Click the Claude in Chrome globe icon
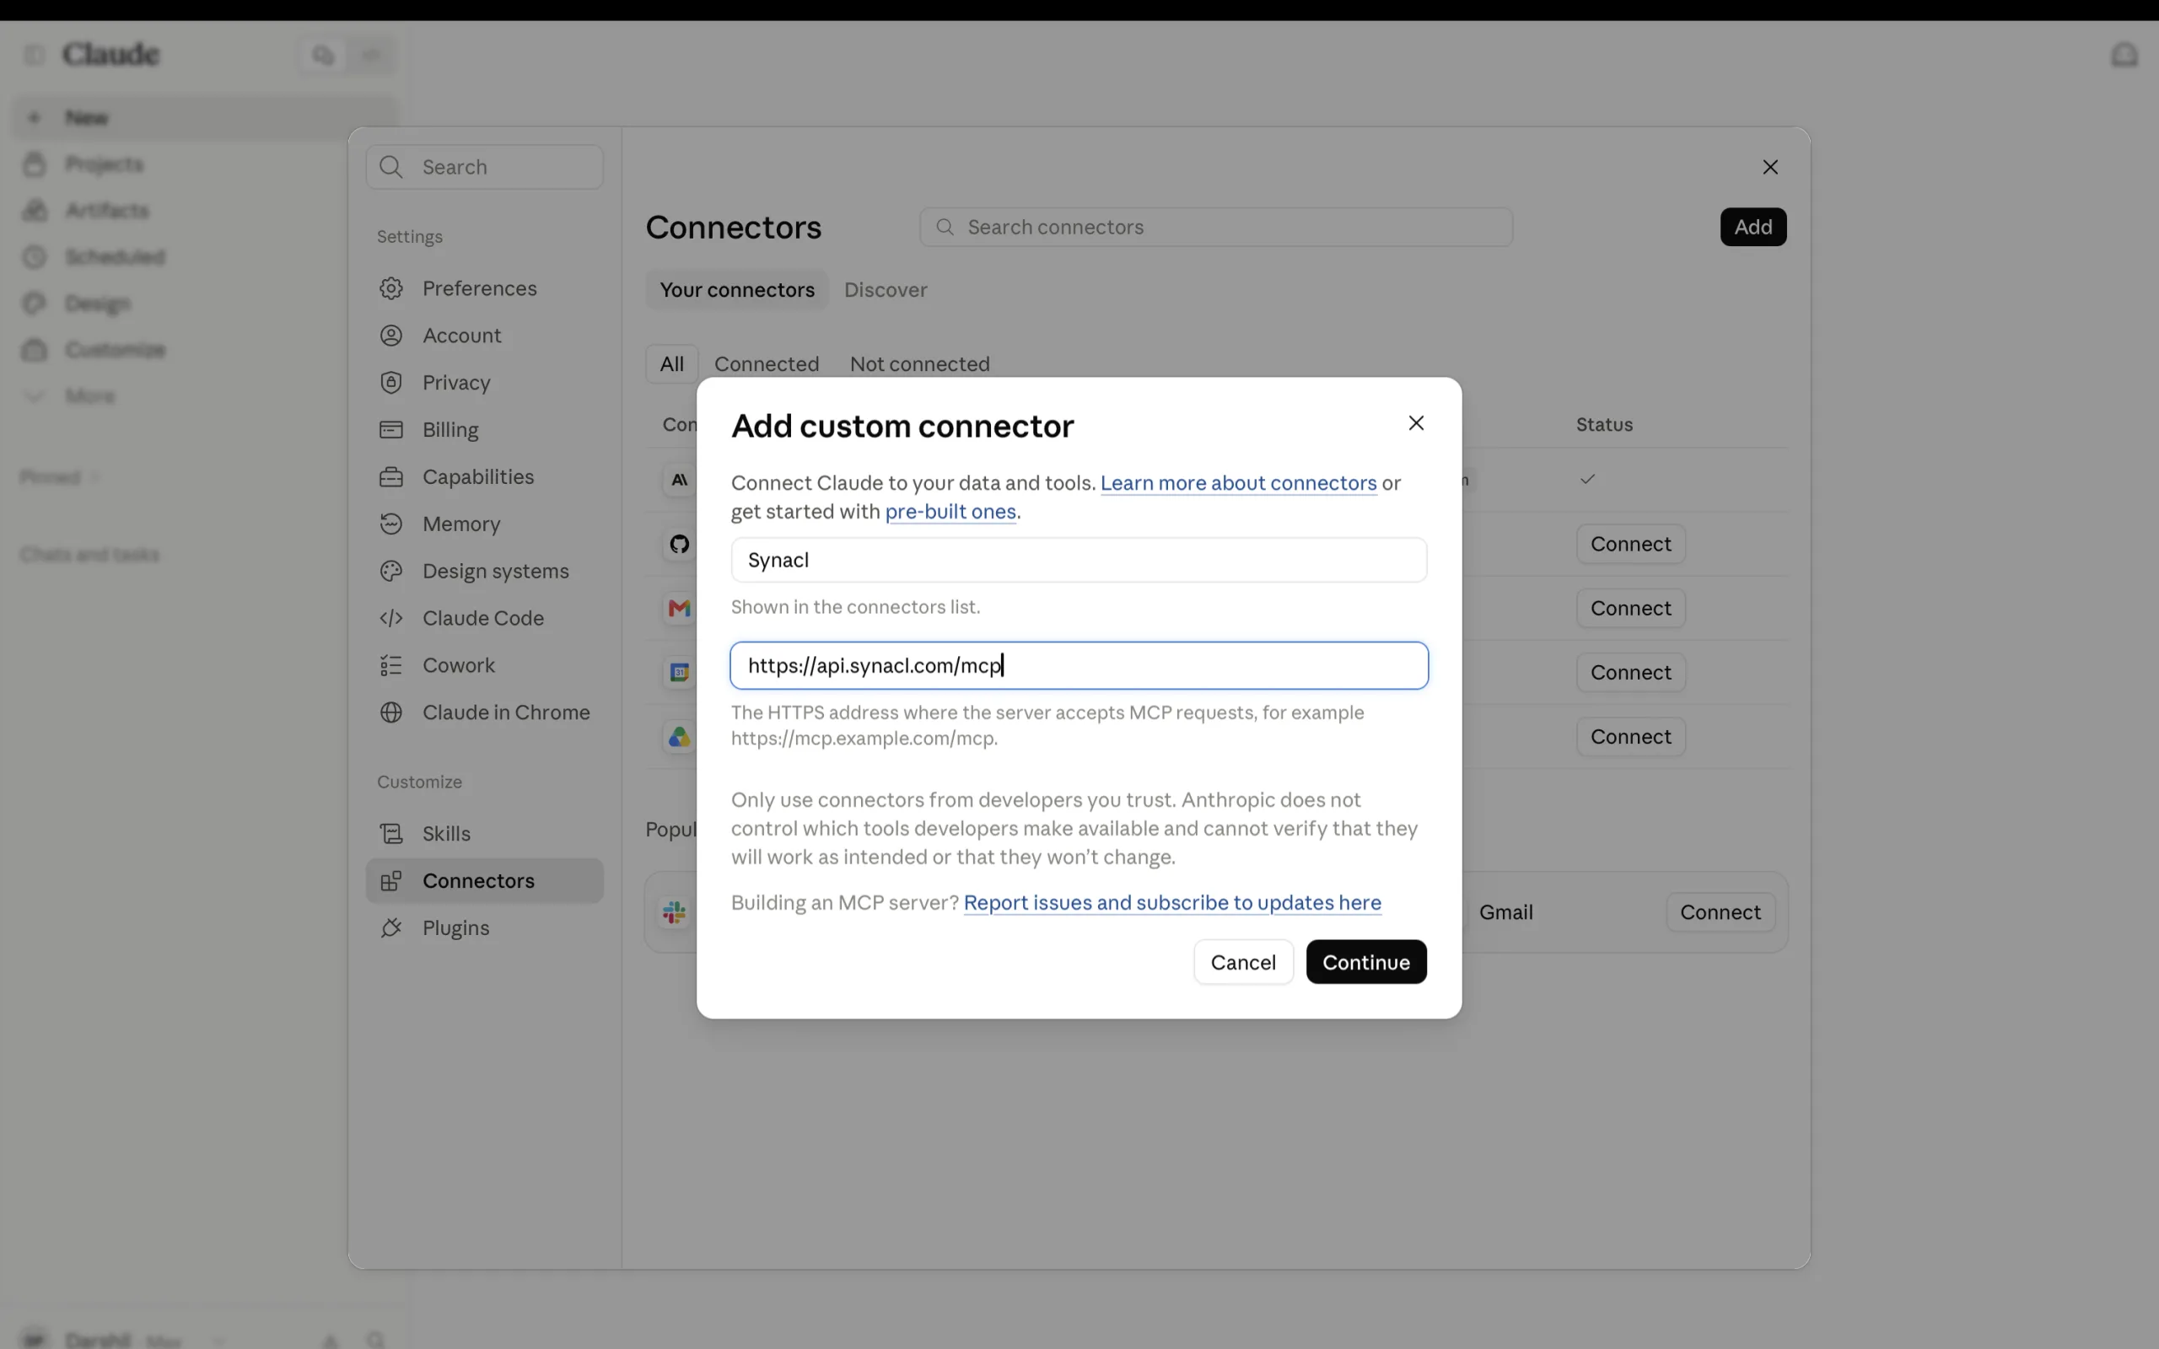Image resolution: width=2159 pixels, height=1349 pixels. pyautogui.click(x=390, y=712)
